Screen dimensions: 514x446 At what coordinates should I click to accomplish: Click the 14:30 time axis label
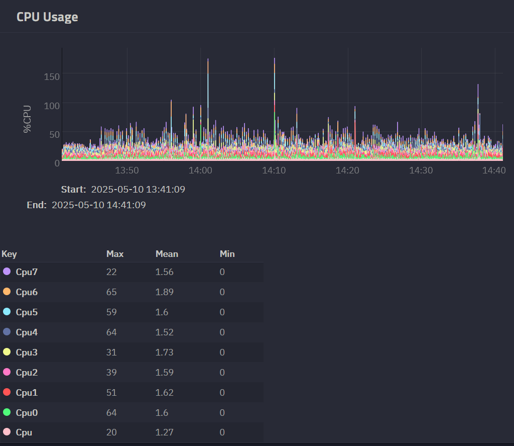pyautogui.click(x=421, y=170)
